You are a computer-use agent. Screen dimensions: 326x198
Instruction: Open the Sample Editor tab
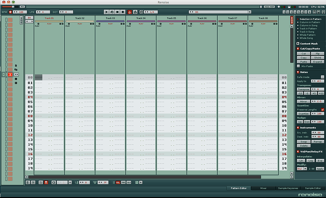pyautogui.click(x=313, y=188)
